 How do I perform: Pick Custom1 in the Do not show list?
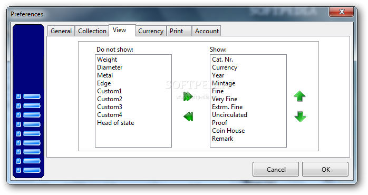[133, 91]
